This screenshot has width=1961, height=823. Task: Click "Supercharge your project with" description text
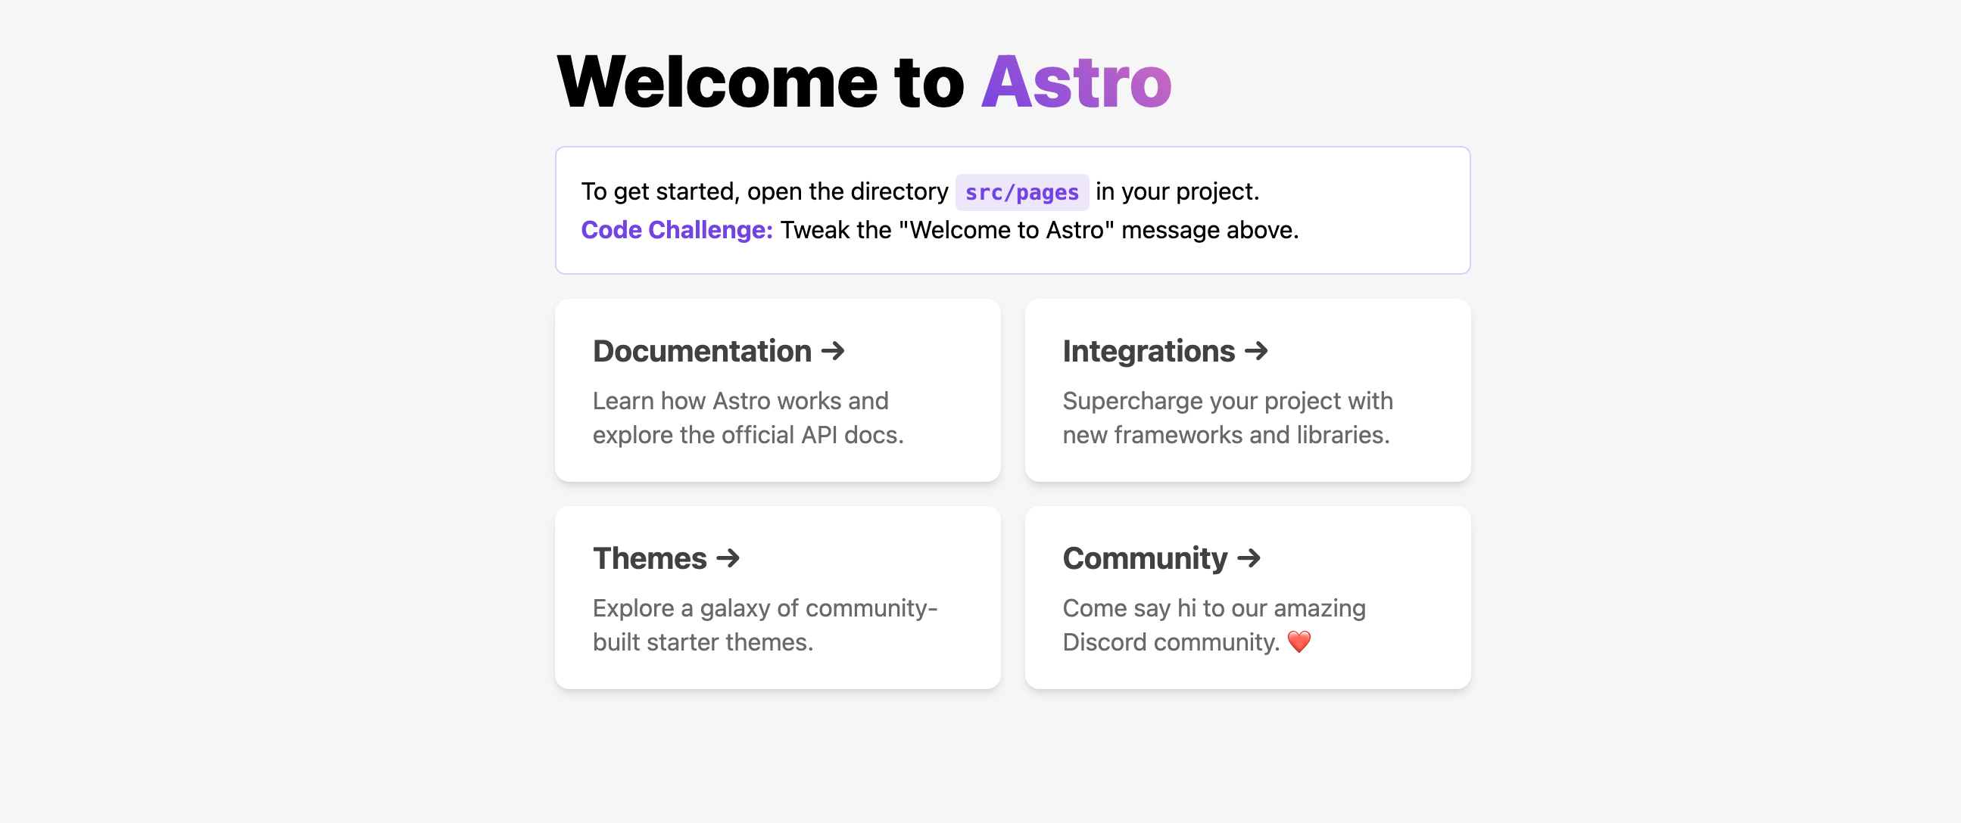click(1228, 401)
